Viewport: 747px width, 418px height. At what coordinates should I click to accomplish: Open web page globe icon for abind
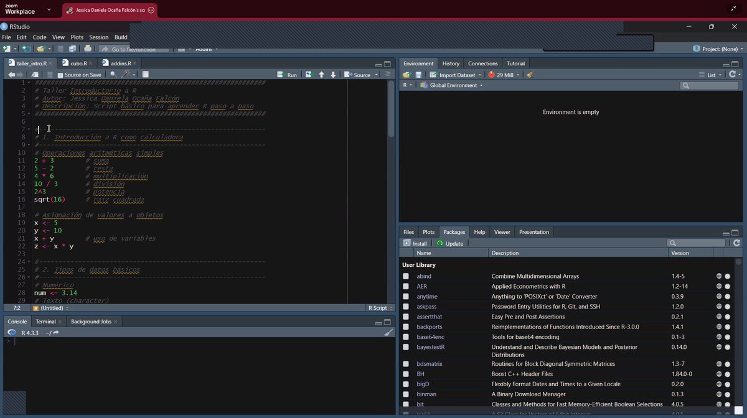[719, 276]
